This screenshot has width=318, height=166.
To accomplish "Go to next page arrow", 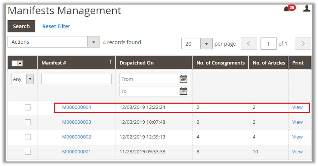I will point(303,44).
